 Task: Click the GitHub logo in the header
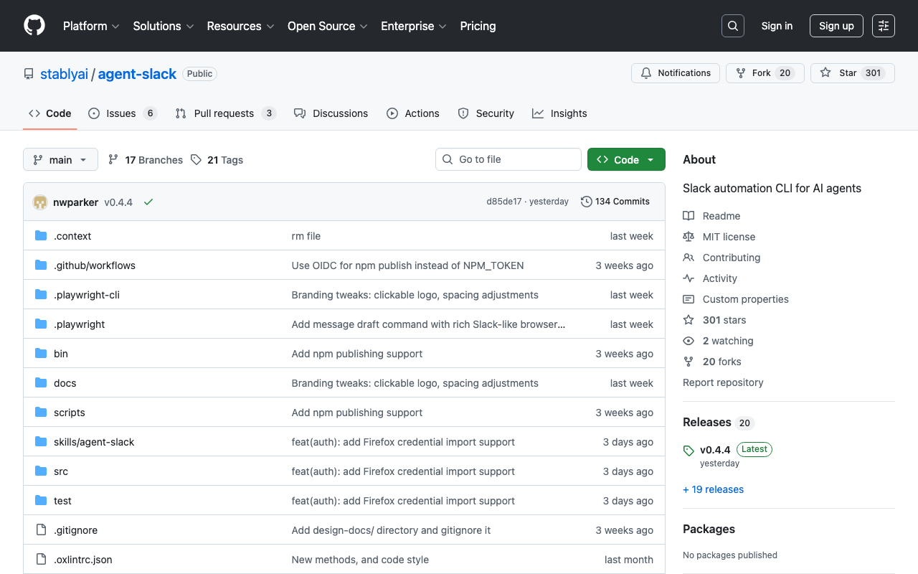click(x=34, y=26)
